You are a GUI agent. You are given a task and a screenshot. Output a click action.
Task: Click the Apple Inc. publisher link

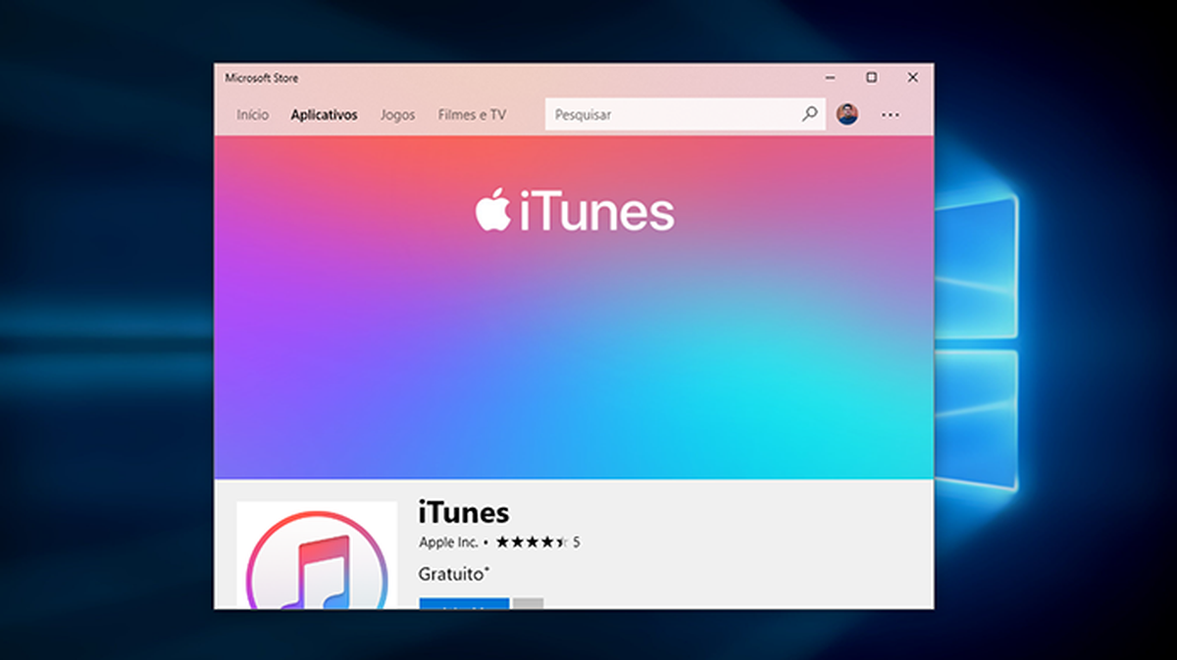(448, 541)
